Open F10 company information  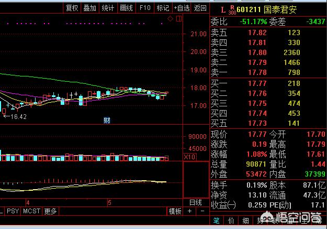pyautogui.click(x=145, y=8)
